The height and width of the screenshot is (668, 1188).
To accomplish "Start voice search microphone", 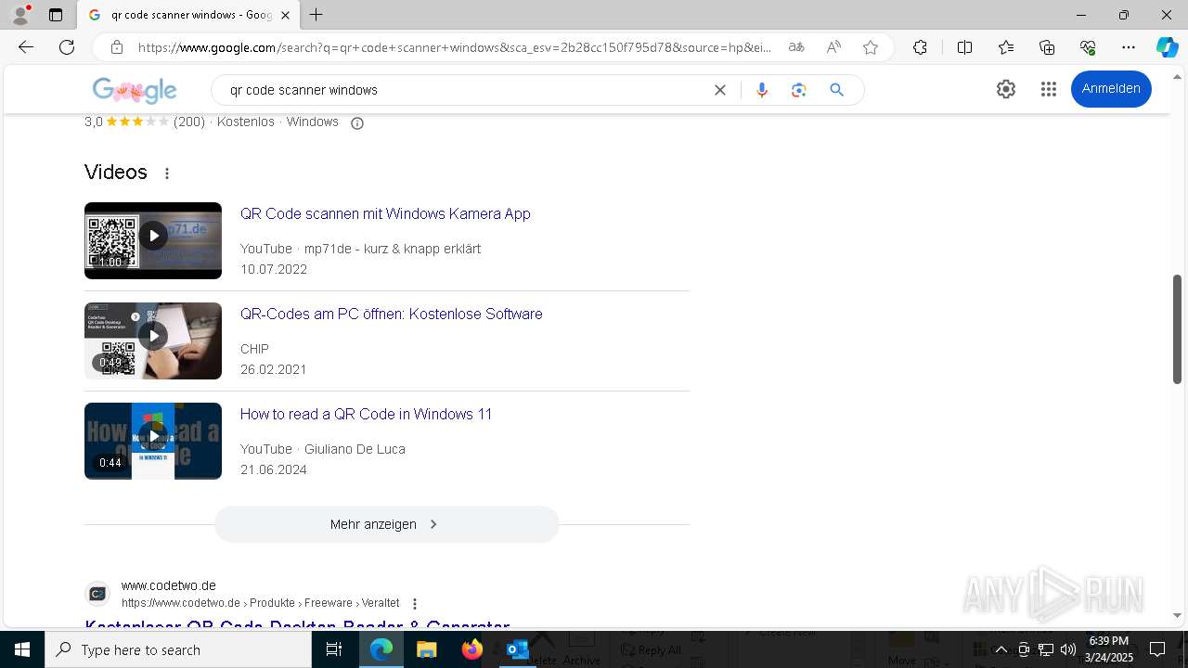I will (762, 90).
